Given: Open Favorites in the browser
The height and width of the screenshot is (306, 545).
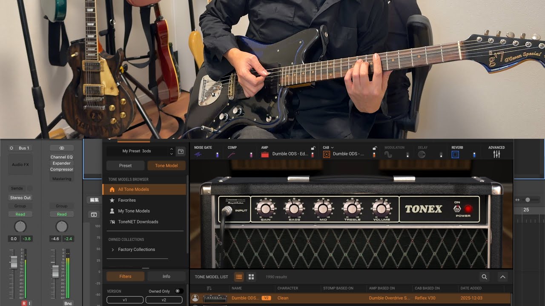Looking at the screenshot, I should [127, 200].
